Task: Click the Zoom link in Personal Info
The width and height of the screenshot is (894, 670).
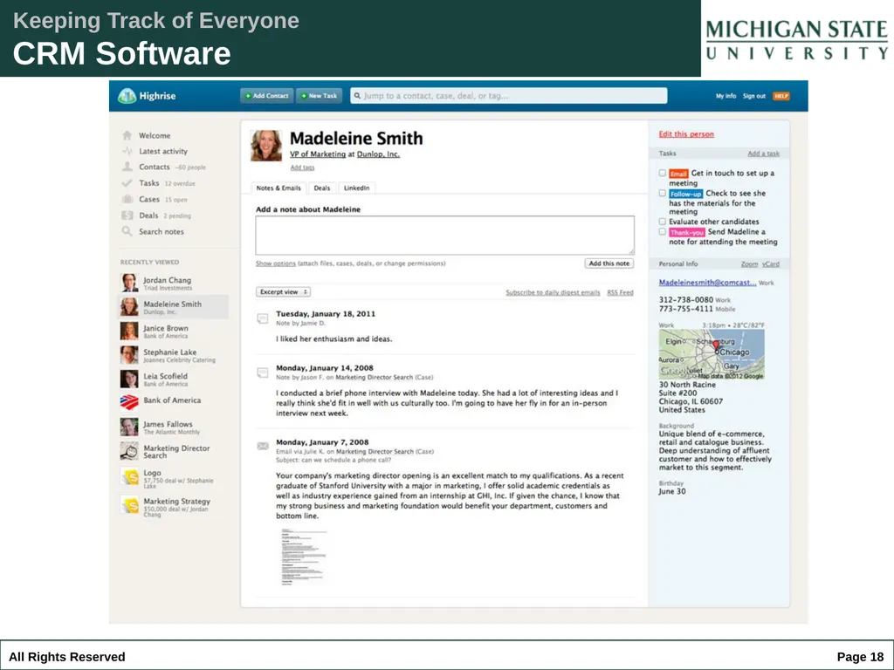Action: 749,264
